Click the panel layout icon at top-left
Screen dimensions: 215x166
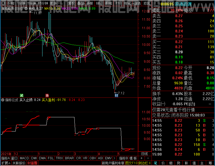coord(3,3)
